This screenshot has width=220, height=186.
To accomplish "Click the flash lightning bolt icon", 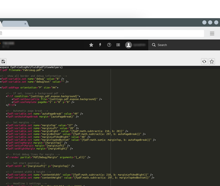I will [x=100, y=45].
